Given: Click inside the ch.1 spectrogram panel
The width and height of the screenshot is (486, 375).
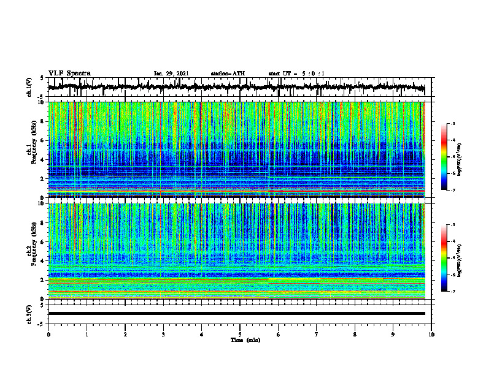Looking at the screenshot, I should pyautogui.click(x=236, y=150).
